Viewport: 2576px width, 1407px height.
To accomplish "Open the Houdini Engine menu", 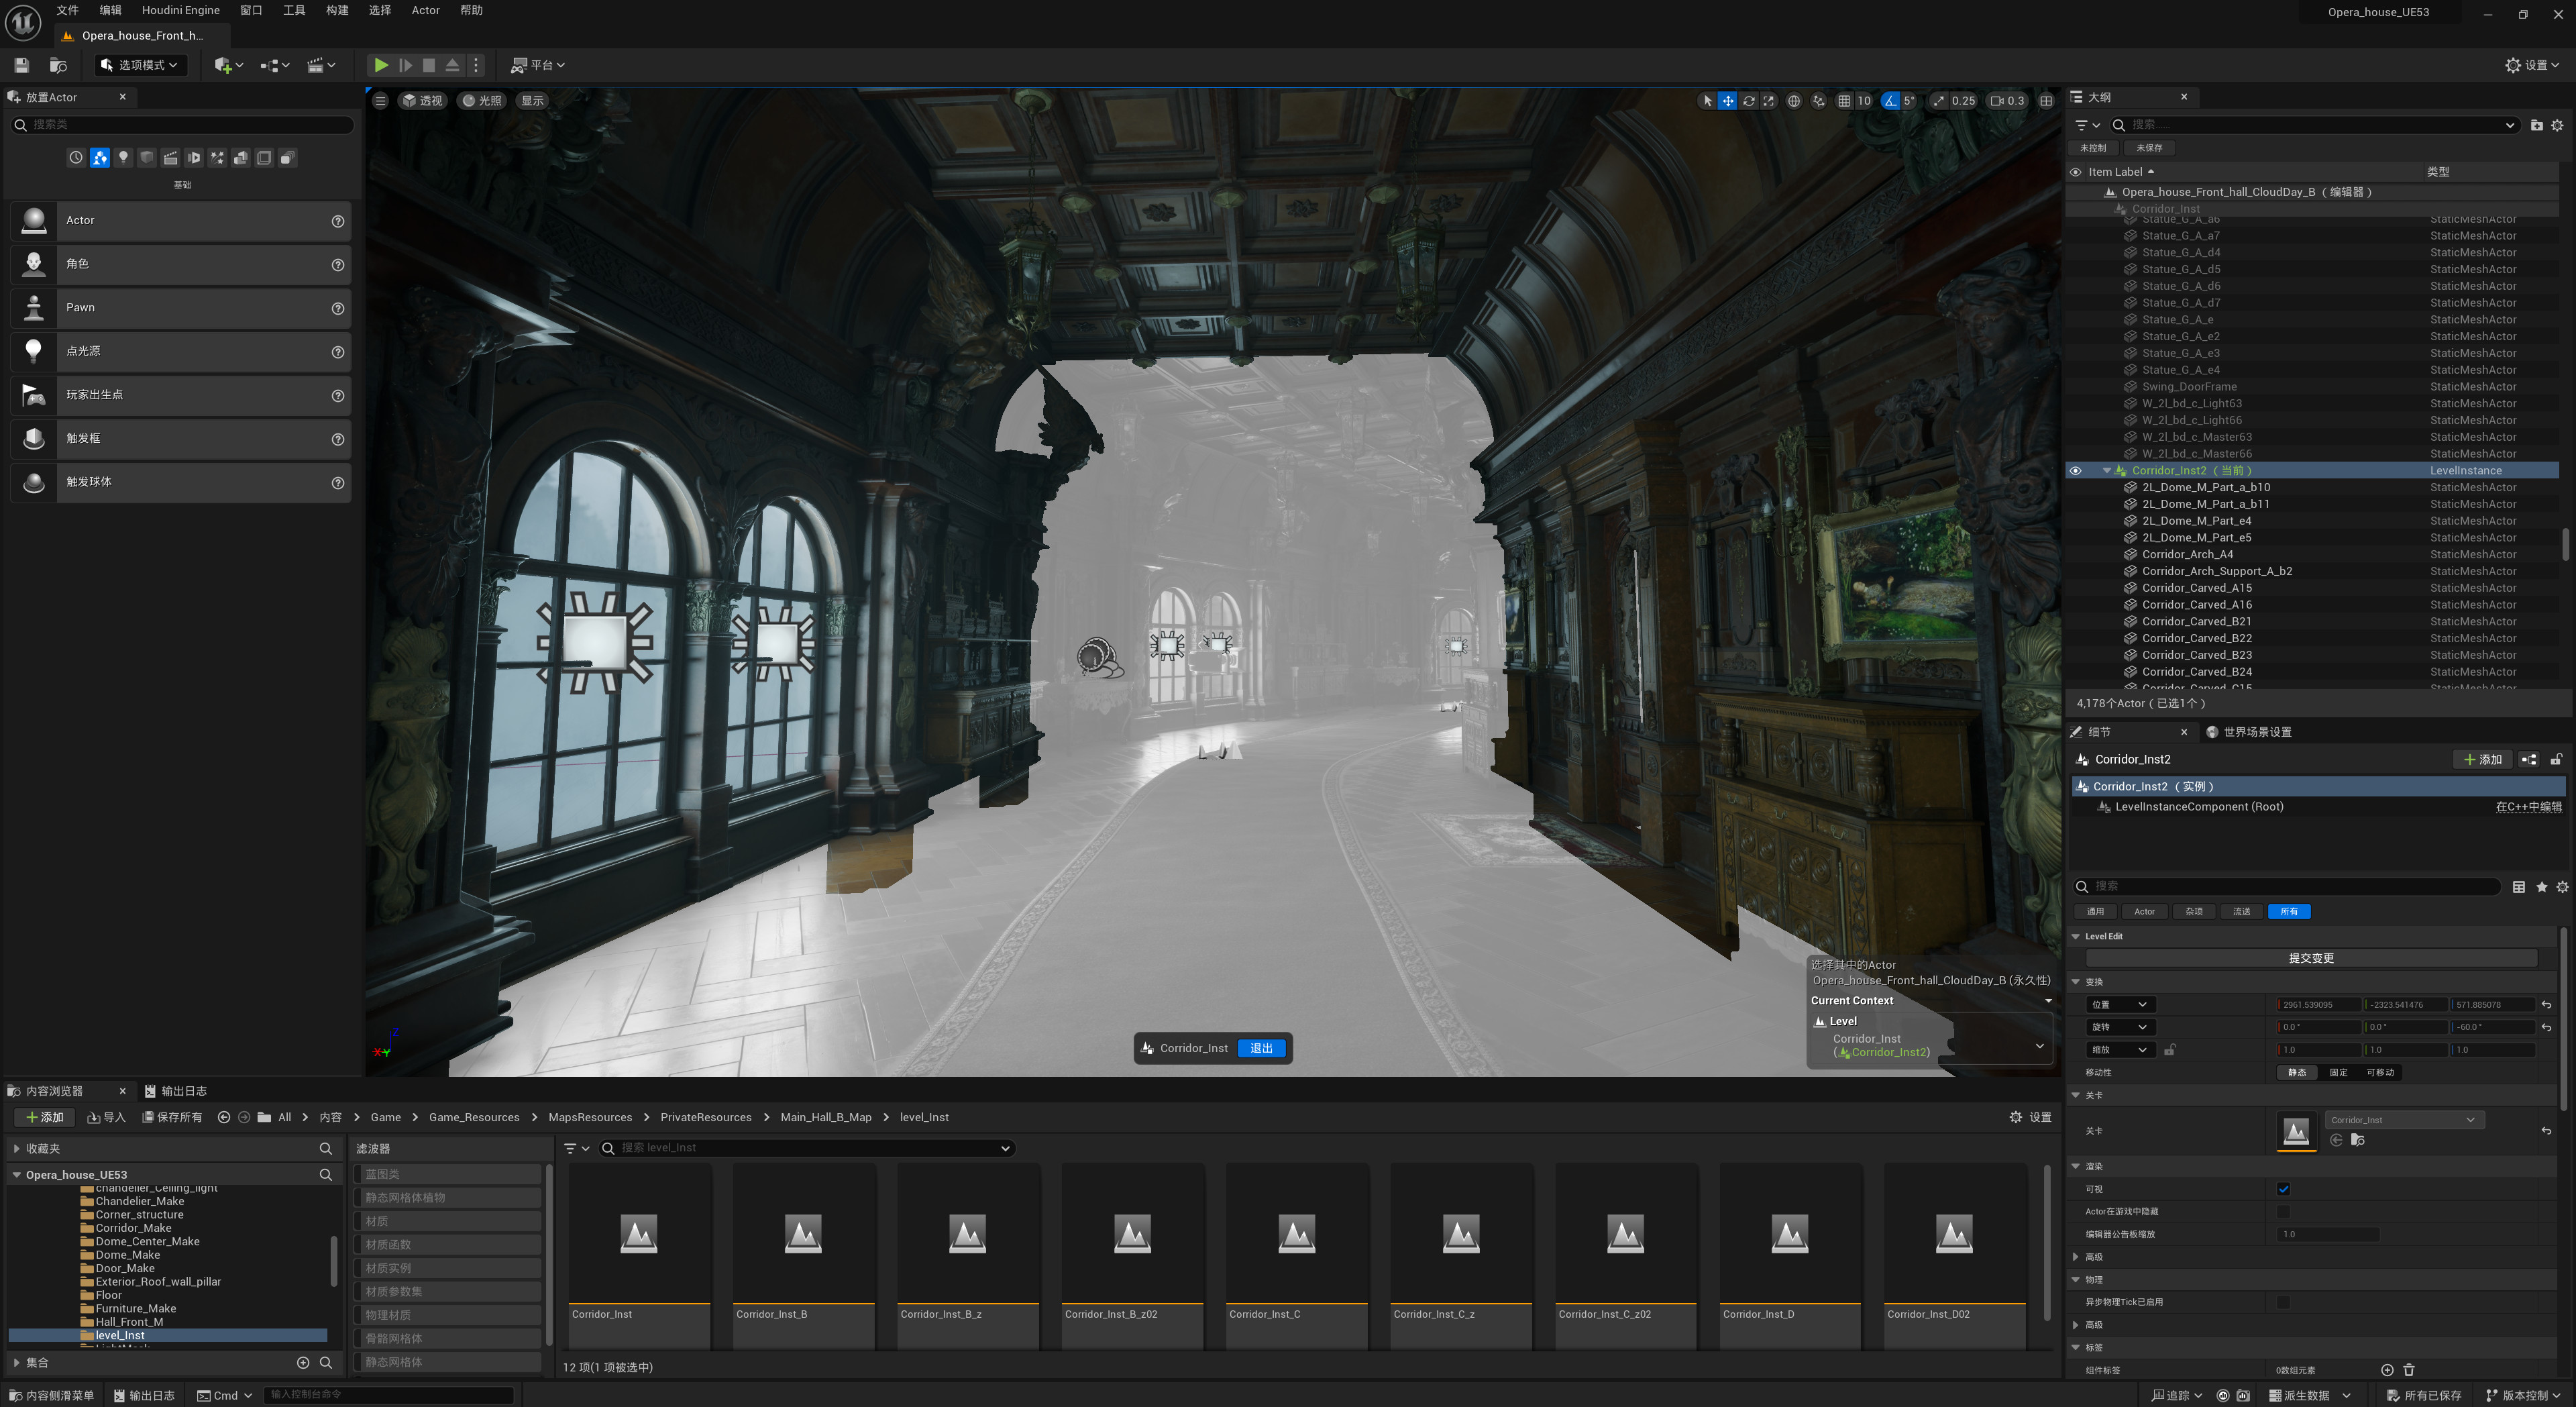I will [181, 10].
